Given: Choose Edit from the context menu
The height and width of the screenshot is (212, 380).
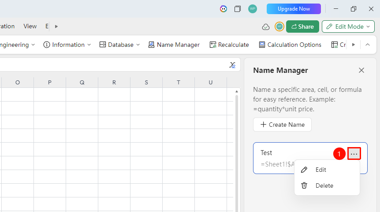Looking at the screenshot, I should (327, 170).
